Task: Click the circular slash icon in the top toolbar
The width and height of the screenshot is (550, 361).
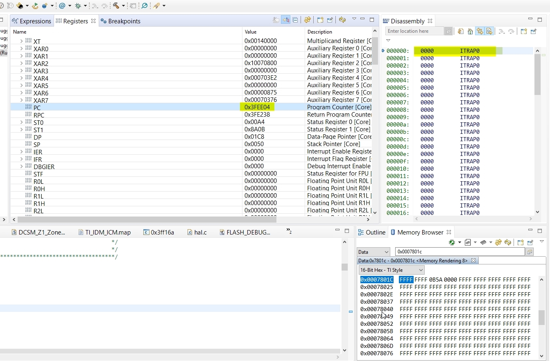Action: click(145, 6)
